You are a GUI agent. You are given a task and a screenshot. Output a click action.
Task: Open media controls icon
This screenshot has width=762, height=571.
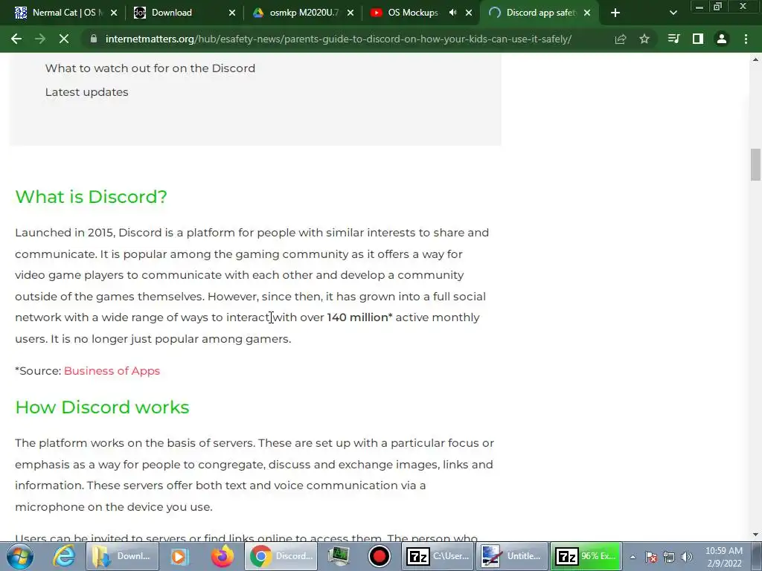pyautogui.click(x=673, y=39)
